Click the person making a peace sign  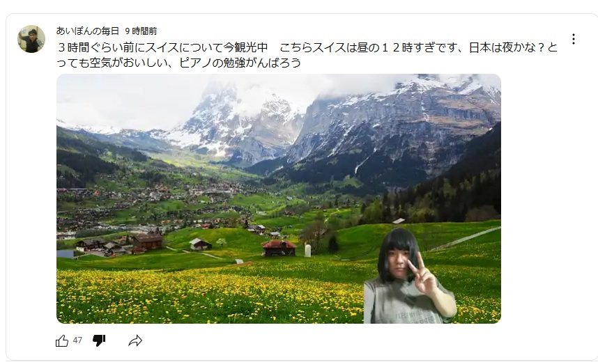409,276
